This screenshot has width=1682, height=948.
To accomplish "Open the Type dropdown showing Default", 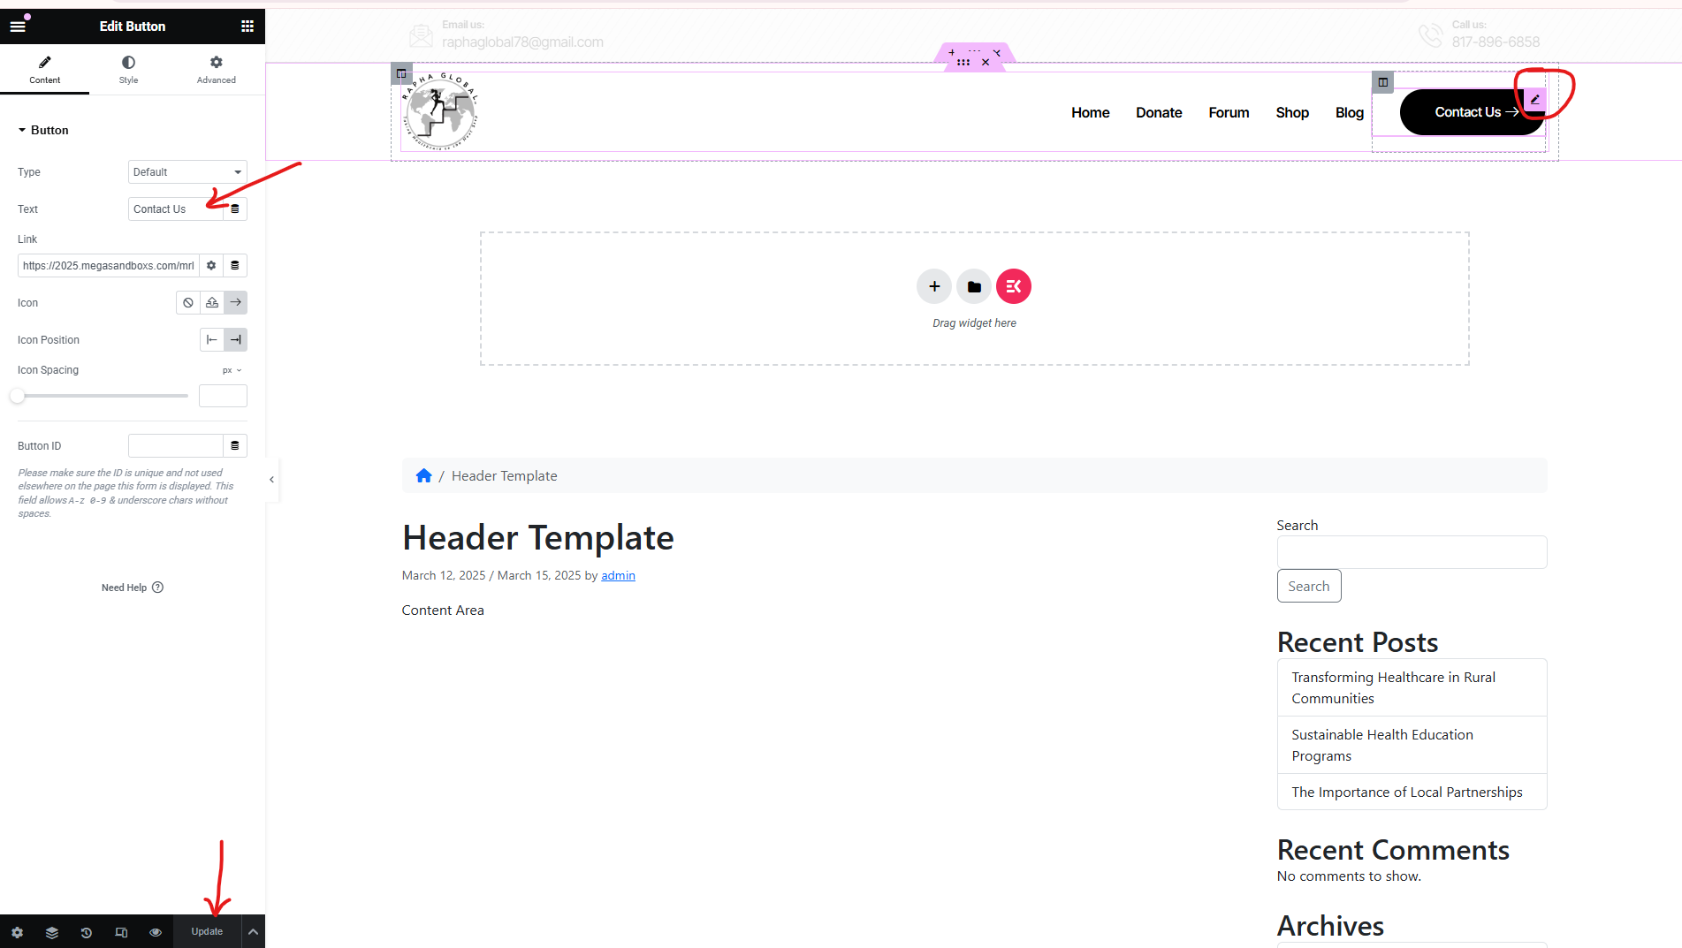I will point(187,172).
